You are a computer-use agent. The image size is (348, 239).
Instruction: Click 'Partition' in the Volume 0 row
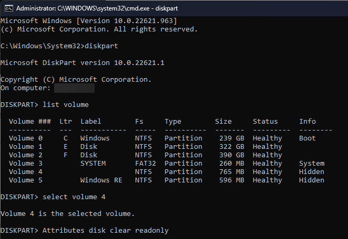(183, 138)
